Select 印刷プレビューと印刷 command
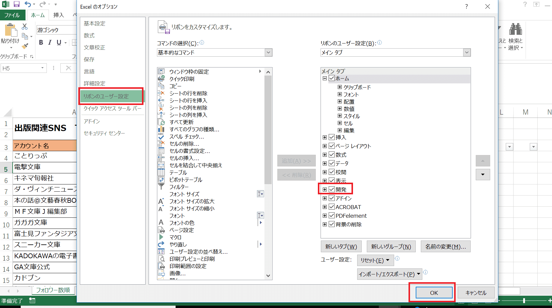The width and height of the screenshot is (552, 308). pos(192,259)
